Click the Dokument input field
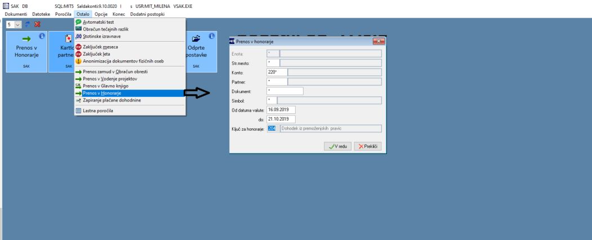Screen dimensions: 592x240 [284, 91]
